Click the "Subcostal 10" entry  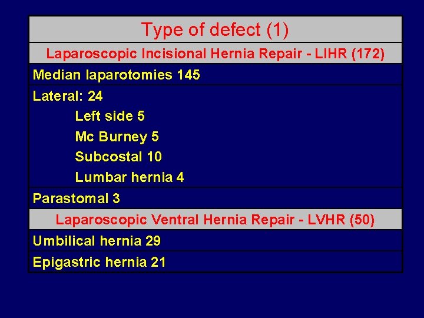point(118,157)
